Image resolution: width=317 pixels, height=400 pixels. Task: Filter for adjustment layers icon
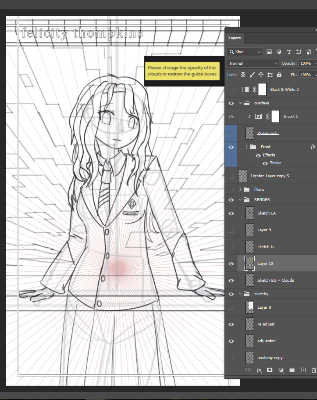(279, 52)
